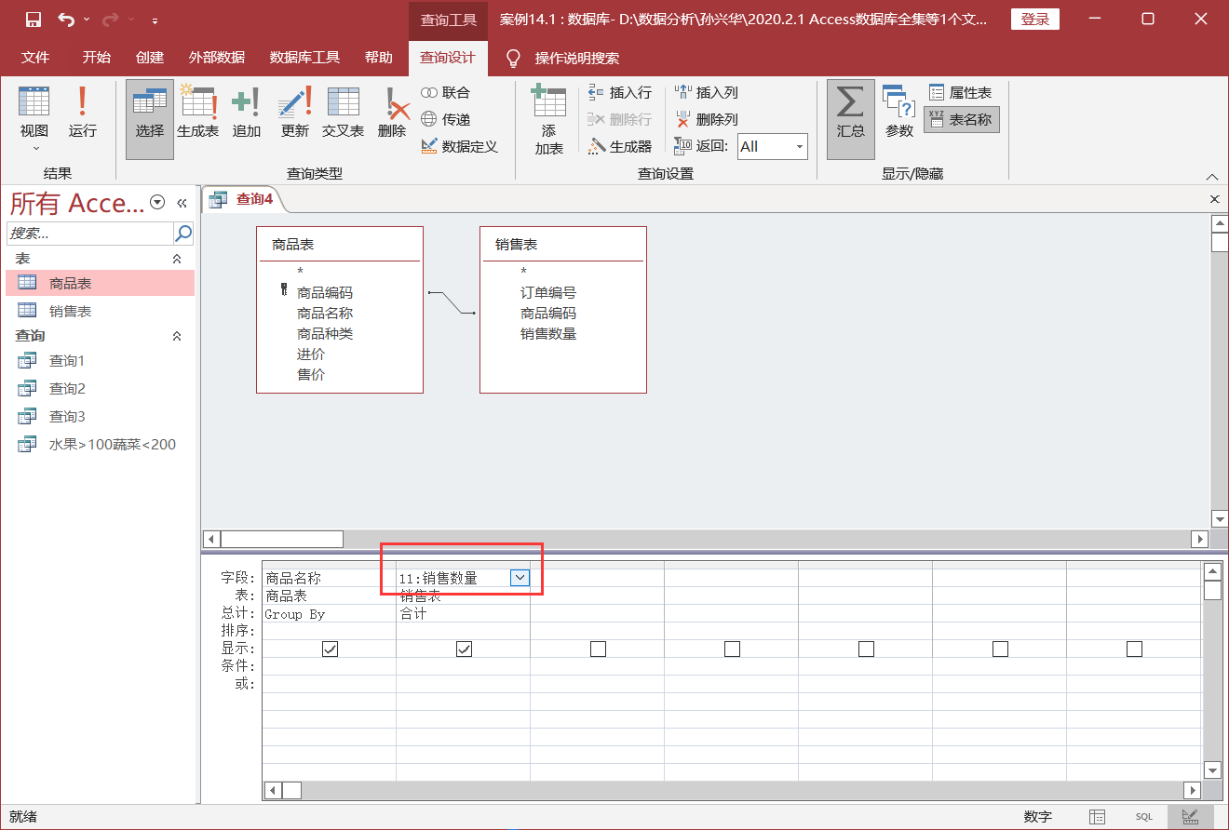Click the 操作说明搜索 search box
Screen dimensions: 1229x830
(576, 58)
